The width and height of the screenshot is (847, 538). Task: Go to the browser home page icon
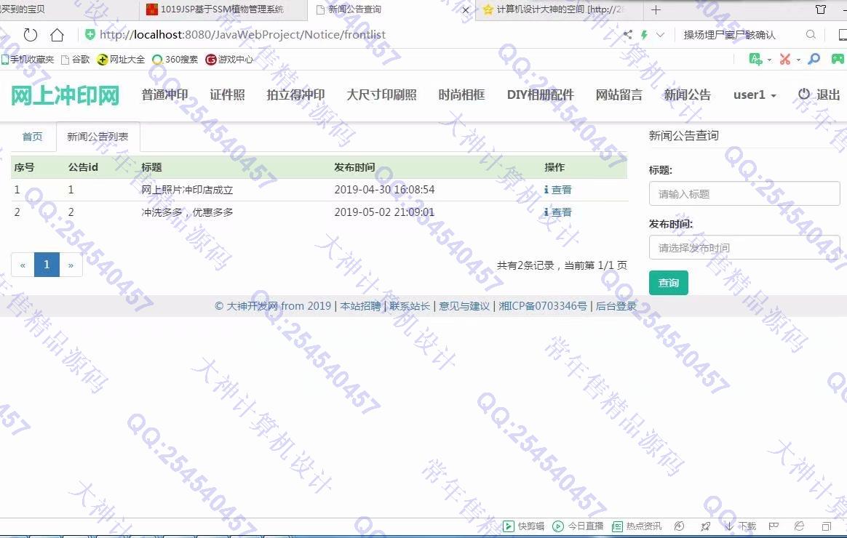pyautogui.click(x=57, y=35)
